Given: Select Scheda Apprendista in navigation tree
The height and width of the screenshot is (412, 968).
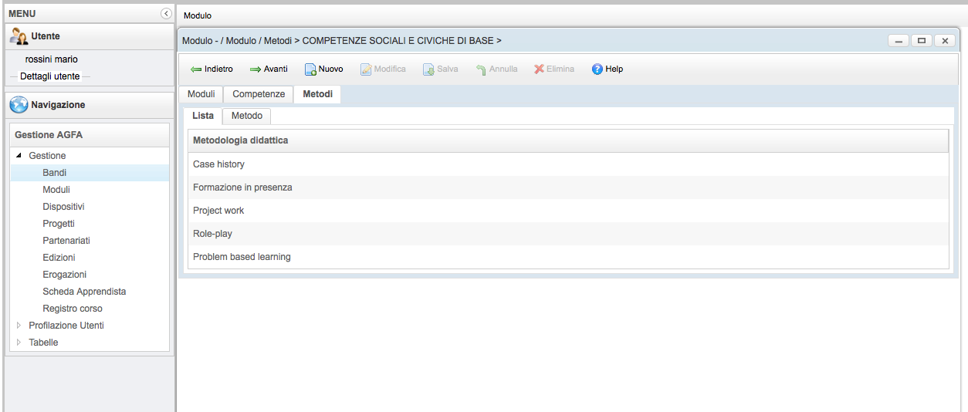Looking at the screenshot, I should point(84,292).
